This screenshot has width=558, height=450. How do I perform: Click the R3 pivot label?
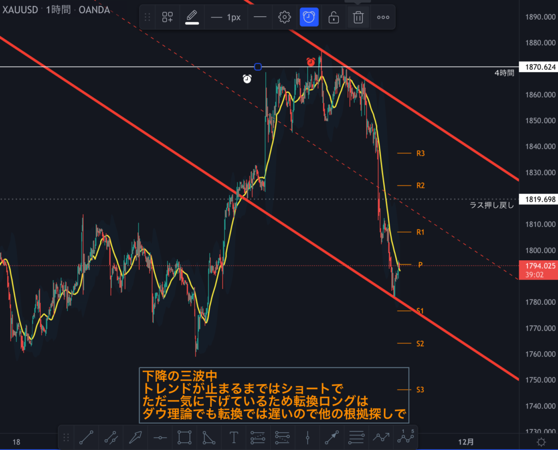coord(420,153)
